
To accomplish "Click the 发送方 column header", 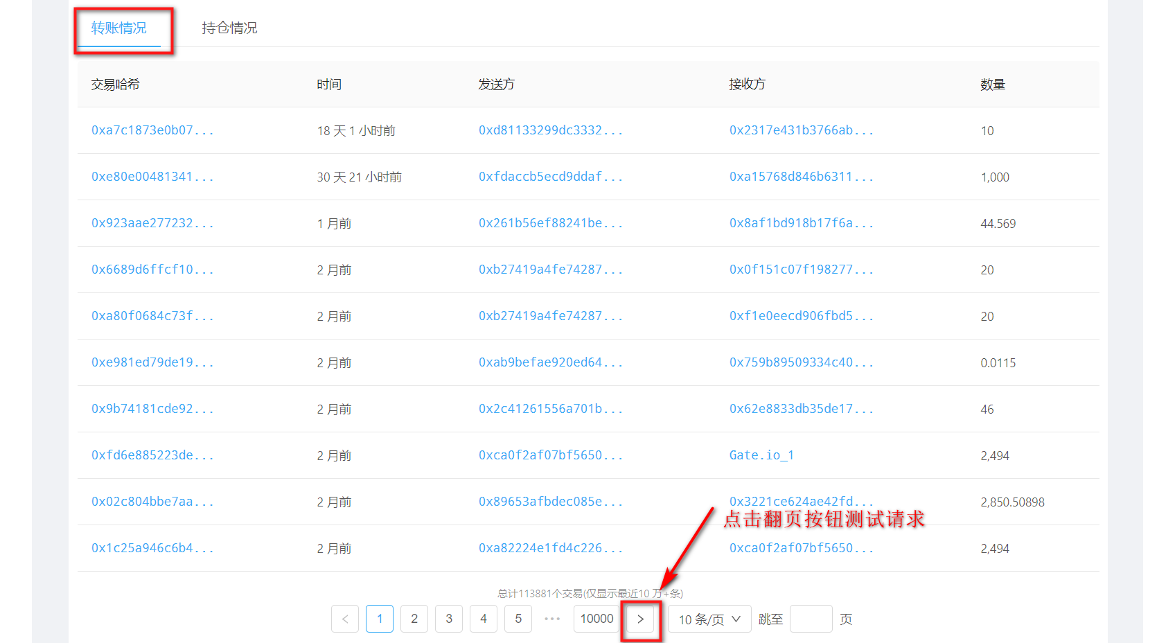I will [x=497, y=85].
